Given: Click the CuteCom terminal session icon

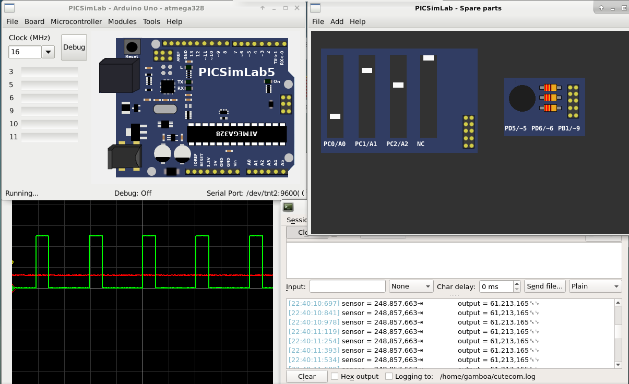Looking at the screenshot, I should click(288, 207).
